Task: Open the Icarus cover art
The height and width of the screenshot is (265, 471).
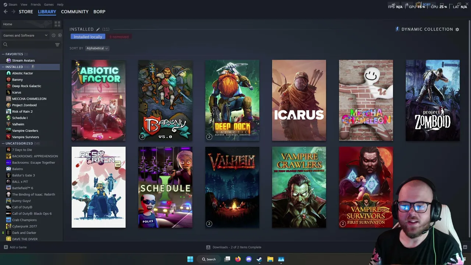Action: click(299, 100)
